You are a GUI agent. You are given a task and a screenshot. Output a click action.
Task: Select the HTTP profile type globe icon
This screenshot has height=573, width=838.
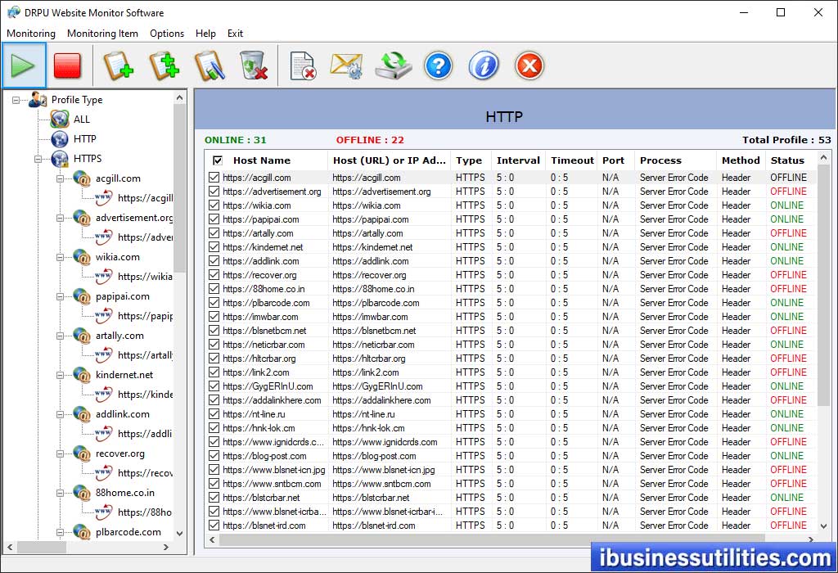click(60, 139)
